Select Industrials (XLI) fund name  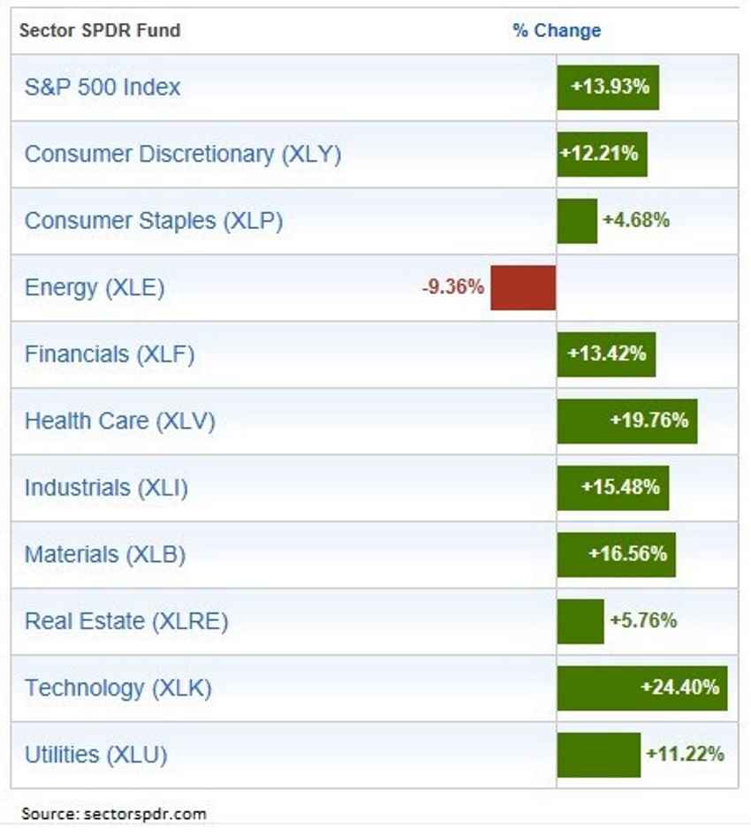(106, 488)
